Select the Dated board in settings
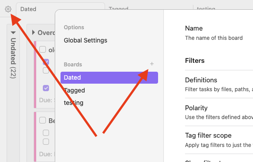 (109, 77)
